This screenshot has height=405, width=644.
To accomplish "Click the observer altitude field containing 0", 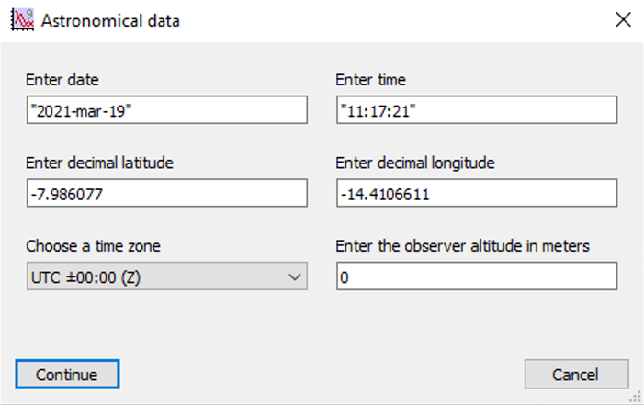I will [x=477, y=276].
